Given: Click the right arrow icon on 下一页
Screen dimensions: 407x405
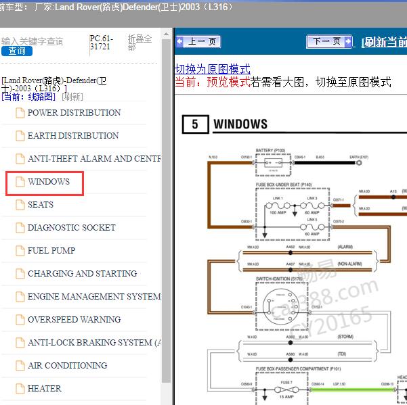Looking at the screenshot, I should 347,41.
